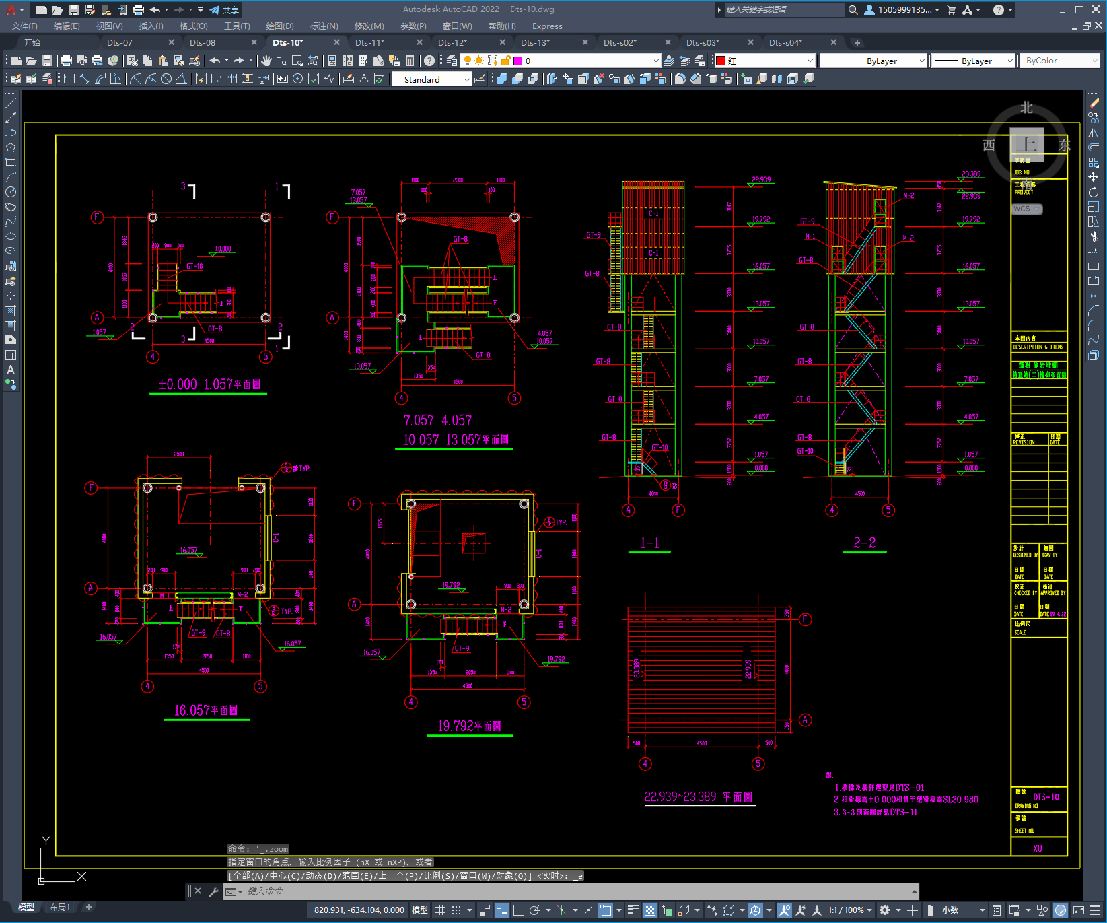Select the Pan hand tool
The width and height of the screenshot is (1107, 923).
point(266,61)
